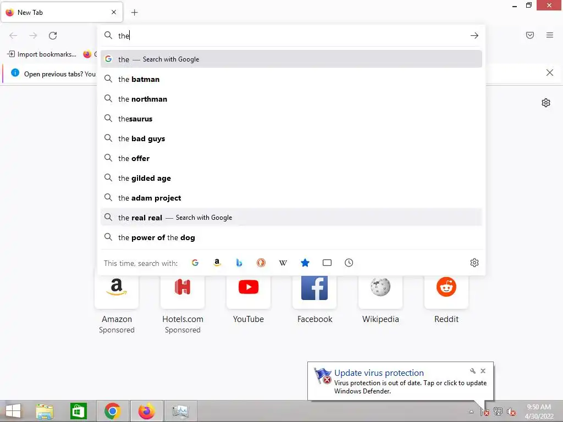Viewport: 563px width, 422px height.
Task: Open the Windows Start button
Action: 13,411
